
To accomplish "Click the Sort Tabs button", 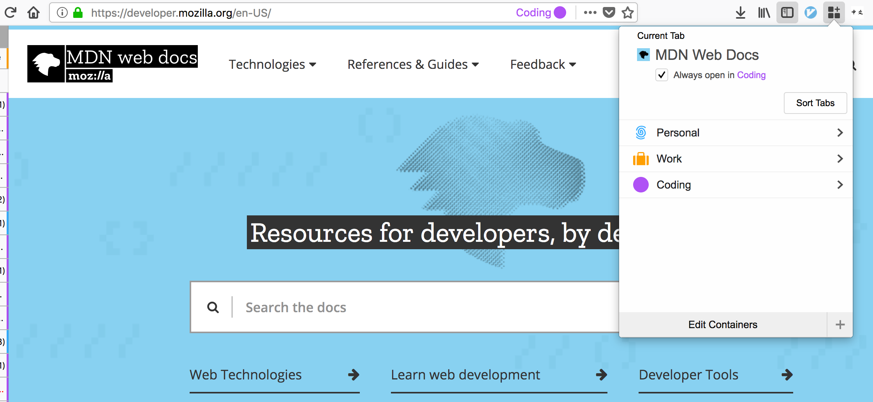I will pyautogui.click(x=815, y=103).
